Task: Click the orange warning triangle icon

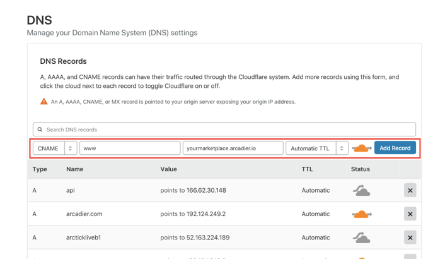Action: [x=43, y=102]
